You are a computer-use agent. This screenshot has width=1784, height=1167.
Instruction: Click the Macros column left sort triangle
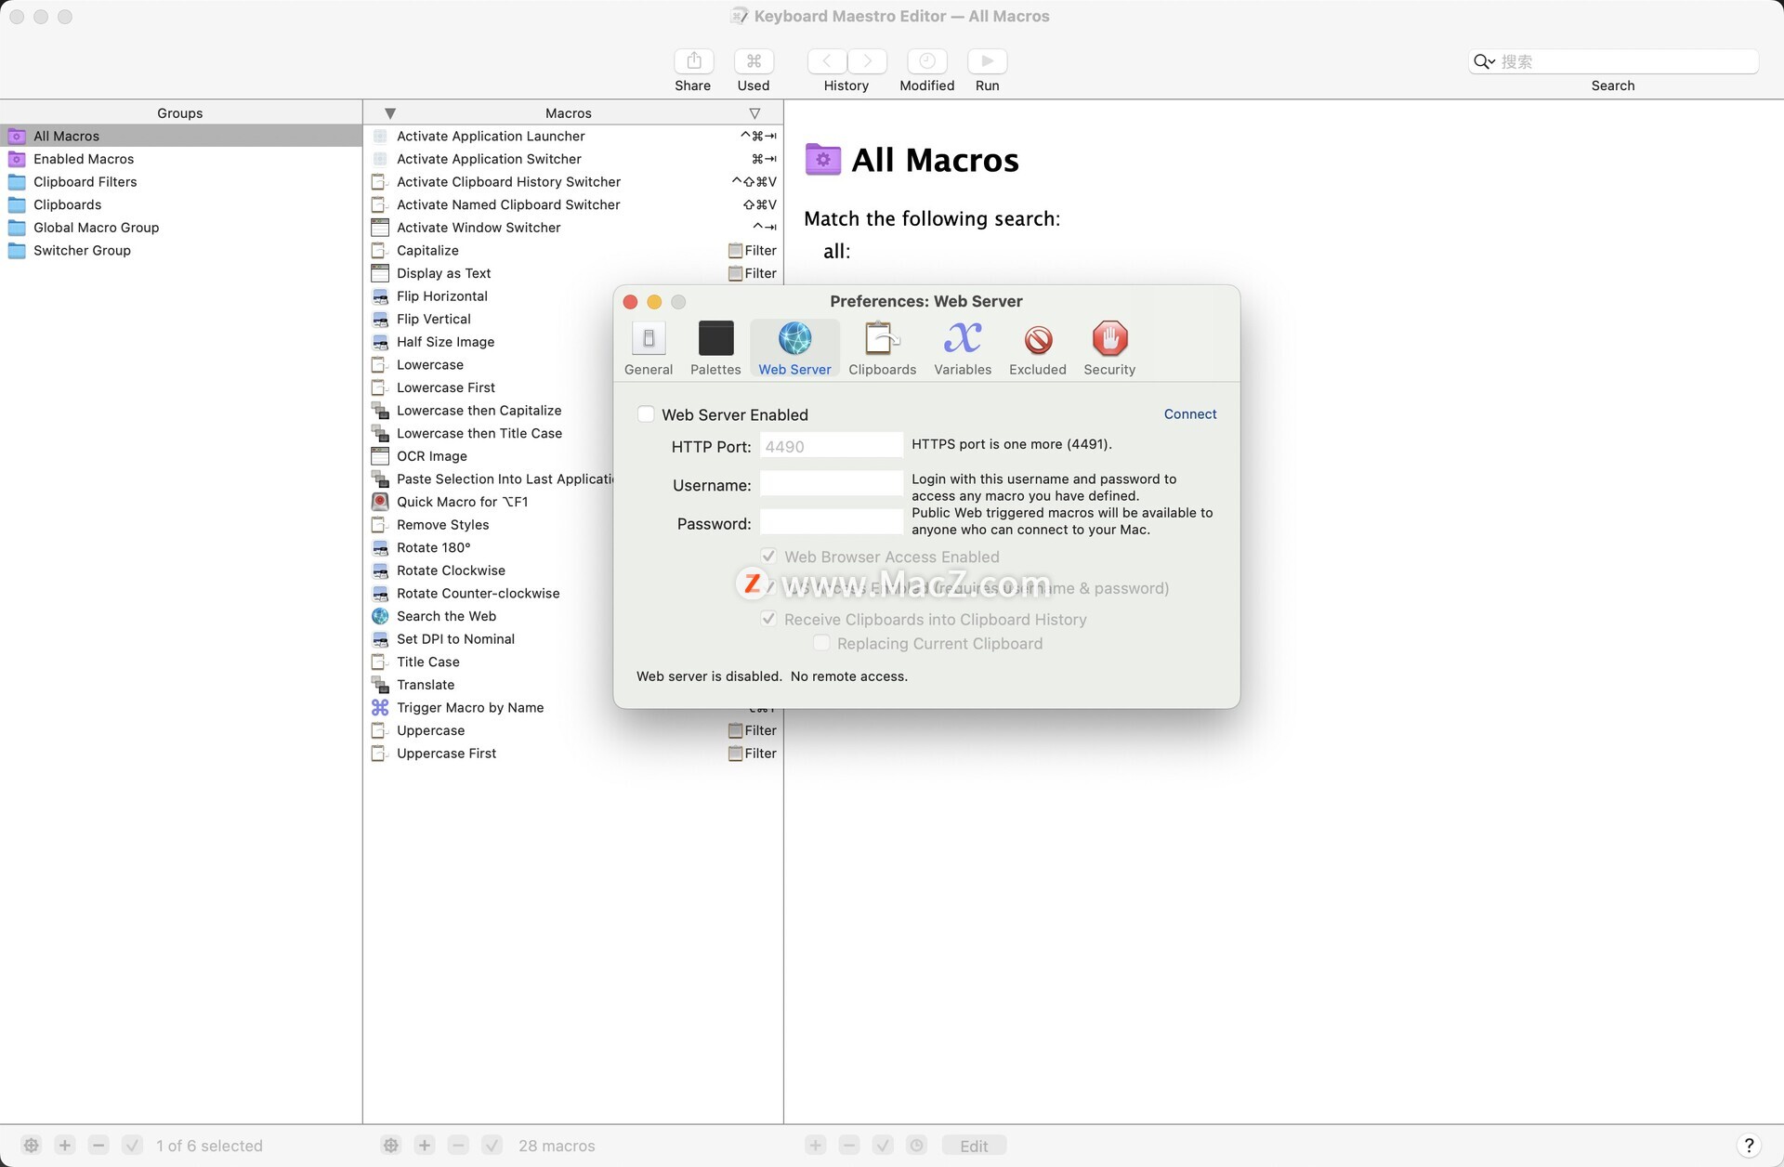pyautogui.click(x=390, y=113)
